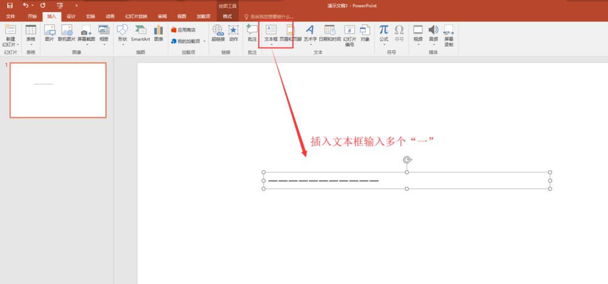The height and width of the screenshot is (284, 608).
Task: Select slide 1 thumbnail in the panel
Action: [58, 90]
